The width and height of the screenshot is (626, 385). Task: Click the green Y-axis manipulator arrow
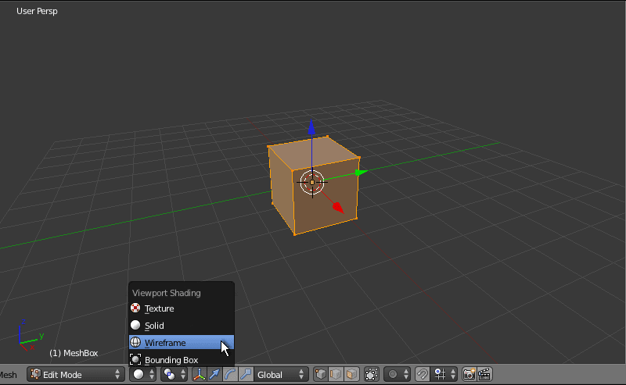point(362,173)
